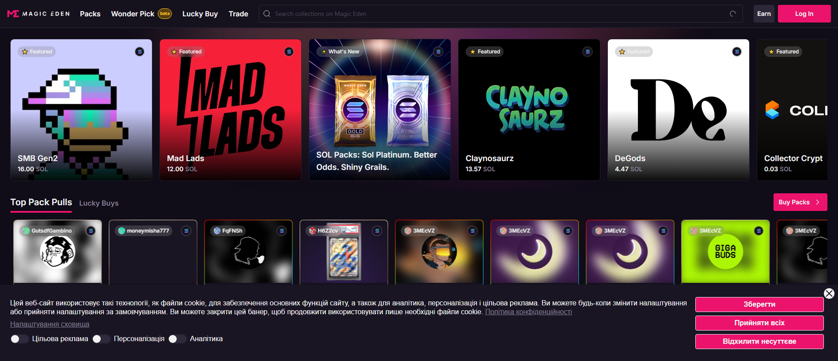
Task: Go to Lucky Buy
Action: click(x=200, y=14)
